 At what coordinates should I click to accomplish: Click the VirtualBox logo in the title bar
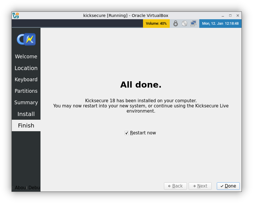15,16
